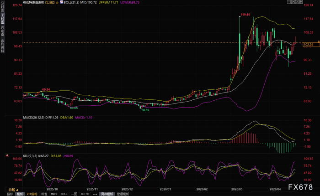Click the LOWER:89.73 value

[130, 2]
